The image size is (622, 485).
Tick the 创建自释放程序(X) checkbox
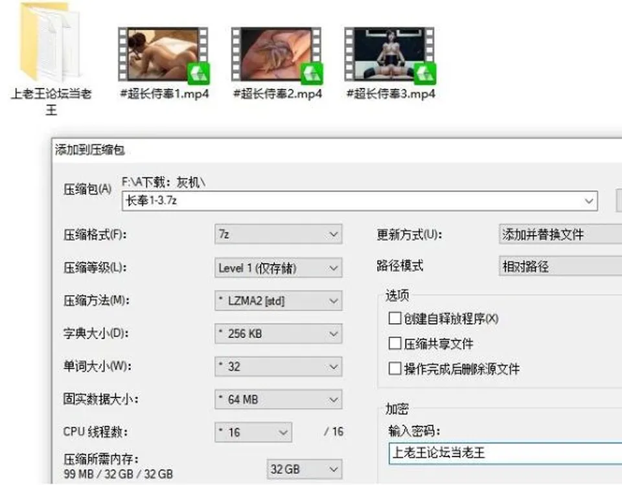[395, 318]
